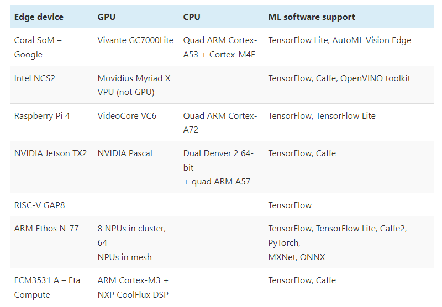442x307 pixels.
Task: Click "TensorFlow, Caffe, OpenVINO toolkit" text
Action: (339, 78)
